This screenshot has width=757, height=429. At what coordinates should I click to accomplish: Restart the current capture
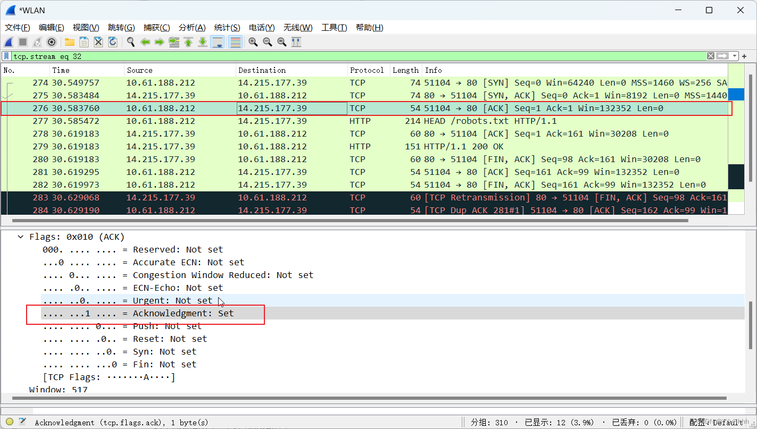point(37,42)
